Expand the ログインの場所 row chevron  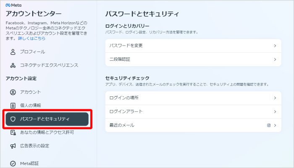pyautogui.click(x=275, y=98)
